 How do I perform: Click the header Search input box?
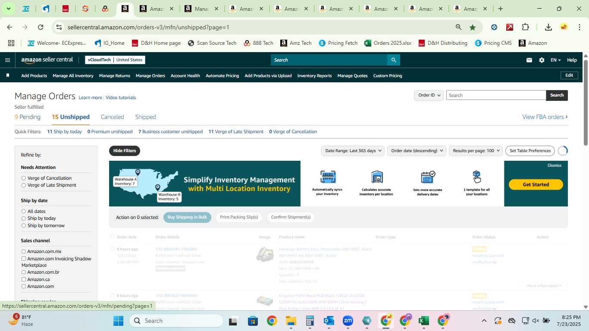tap(329, 60)
